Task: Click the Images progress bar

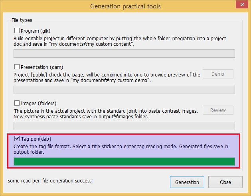Action: pos(124,126)
